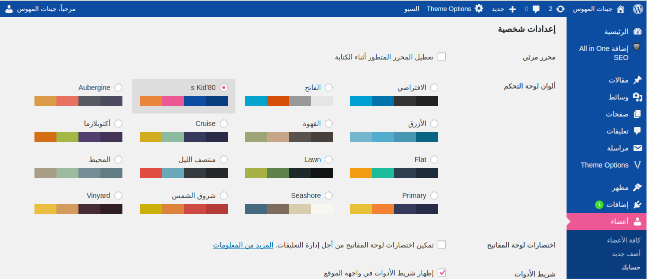Open the comments bubble icon in admin bar
This screenshot has width=647, height=279.
tap(536, 8)
